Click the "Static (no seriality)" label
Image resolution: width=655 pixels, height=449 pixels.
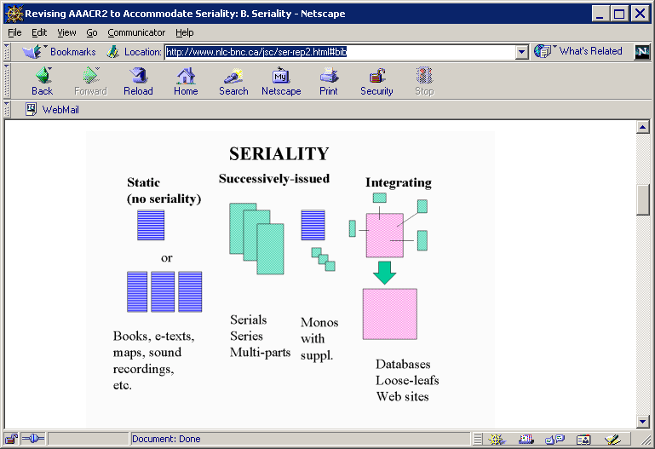164,191
